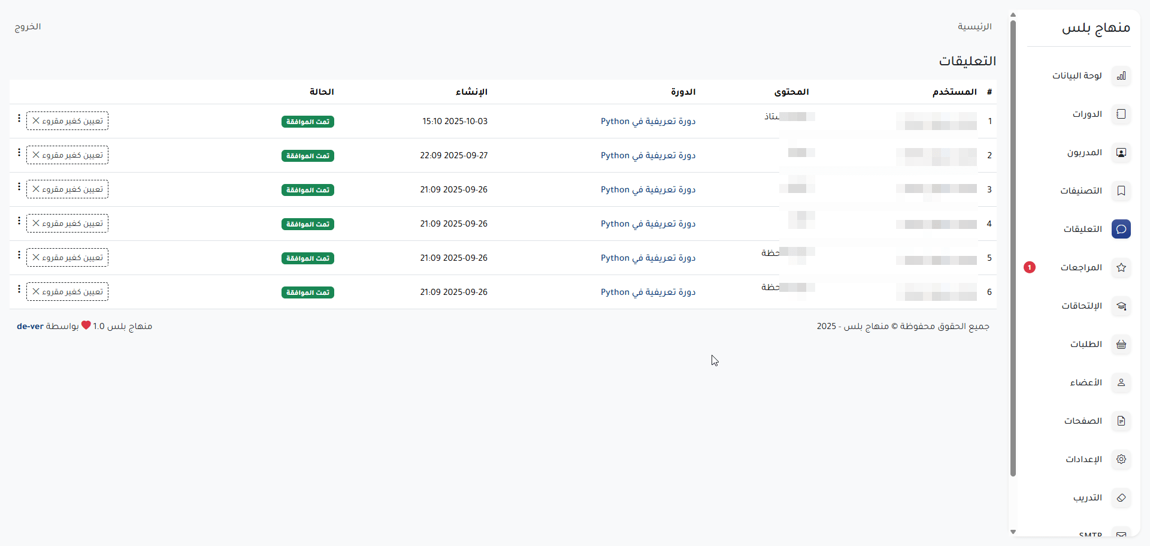
Task: Open the pages (الصفحات) menu item
Action: coord(1082,421)
